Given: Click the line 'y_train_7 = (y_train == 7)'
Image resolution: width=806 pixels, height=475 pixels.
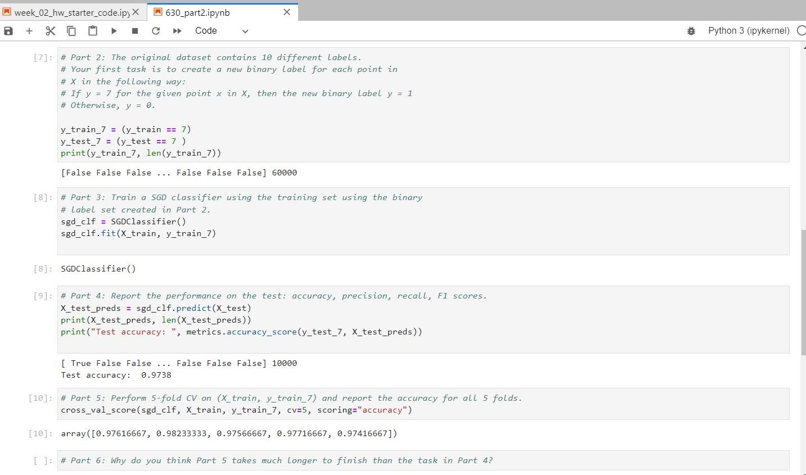Looking at the screenshot, I should [x=126, y=129].
